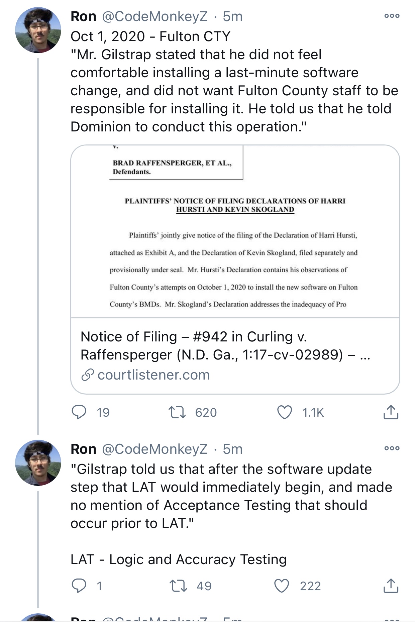The height and width of the screenshot is (622, 415).
Task: Like the tweet with 1.1K likes
Action: (285, 412)
